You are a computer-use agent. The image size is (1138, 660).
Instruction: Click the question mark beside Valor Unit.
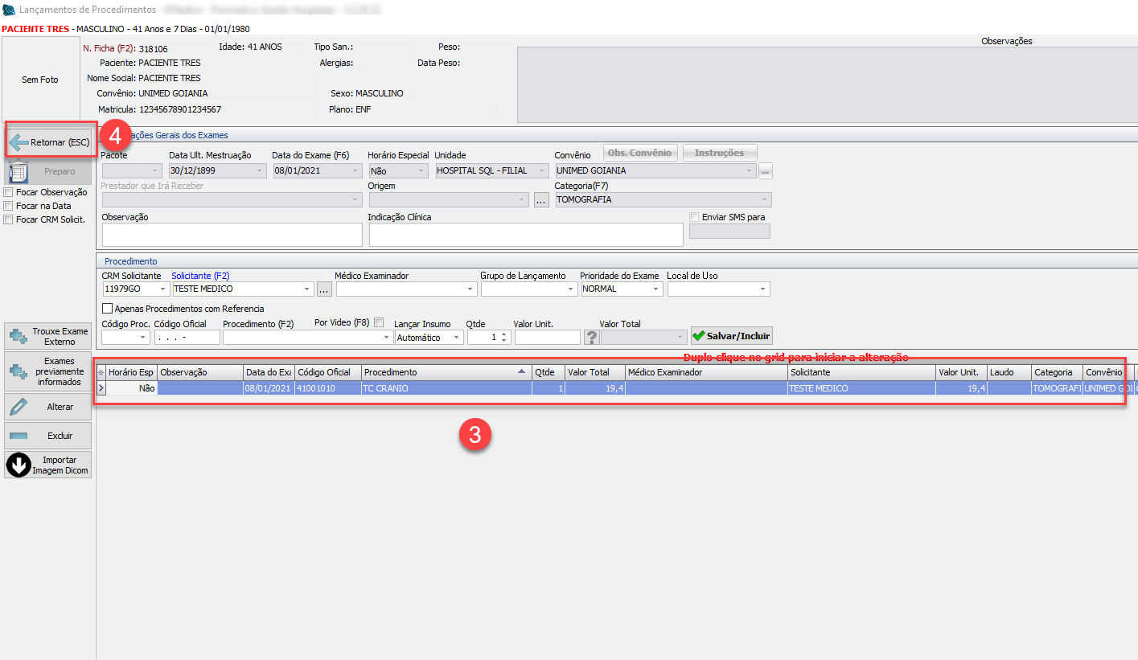click(x=591, y=338)
